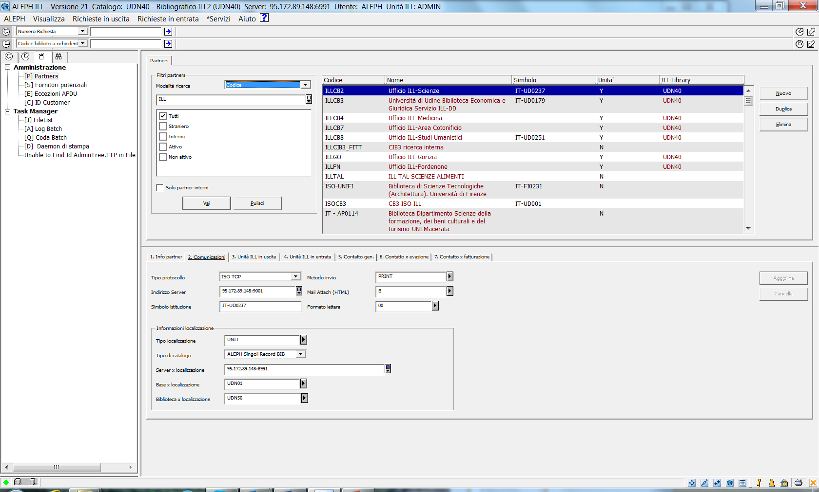
Task: Enable the Solo partner interni checkbox
Action: pyautogui.click(x=160, y=187)
